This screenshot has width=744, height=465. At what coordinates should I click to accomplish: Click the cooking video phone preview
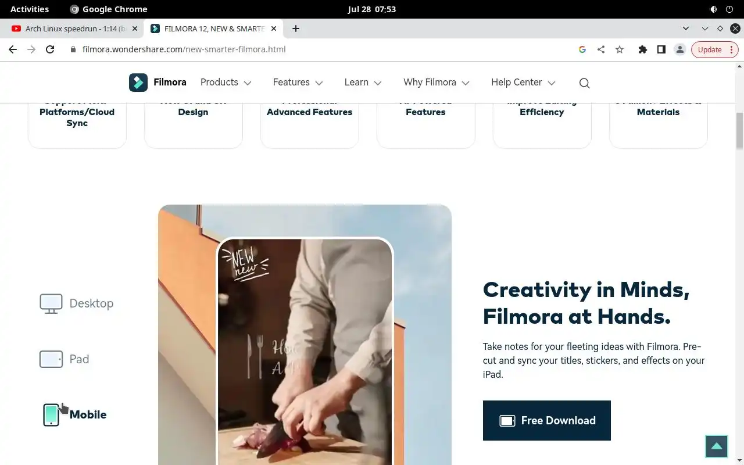[305, 352]
